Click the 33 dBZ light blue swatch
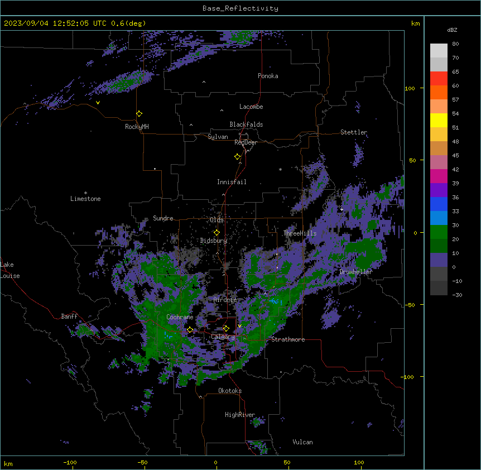 coord(439,218)
